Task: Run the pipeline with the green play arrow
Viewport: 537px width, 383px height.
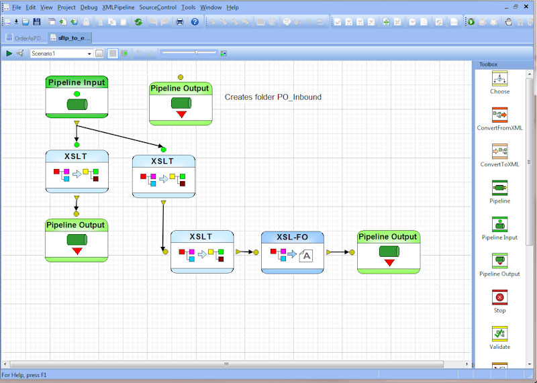Action: pos(9,53)
